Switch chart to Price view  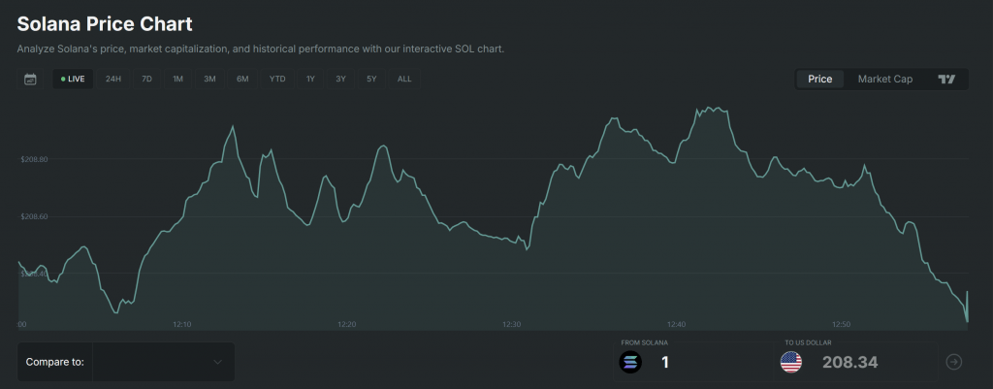pyautogui.click(x=819, y=79)
